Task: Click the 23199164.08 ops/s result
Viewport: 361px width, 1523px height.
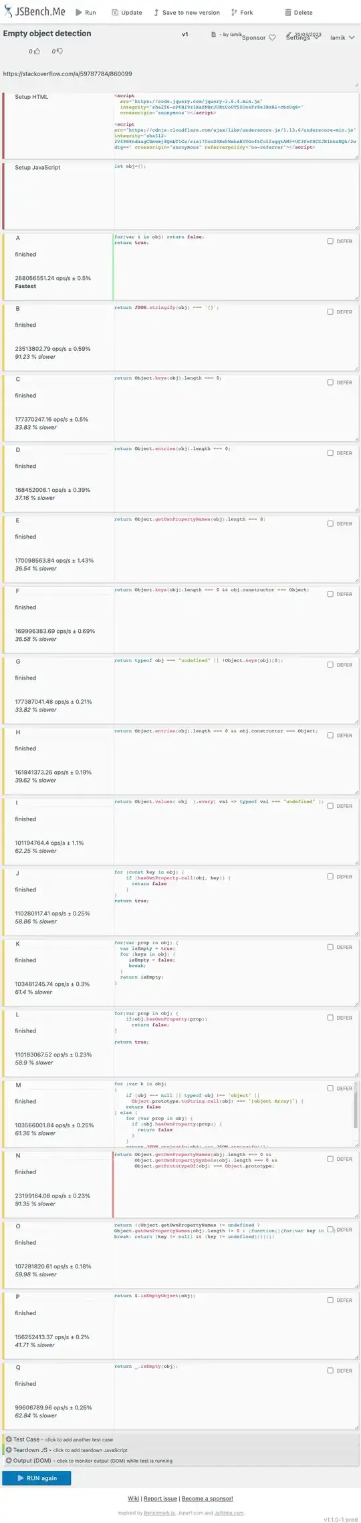Action: tap(52, 1196)
